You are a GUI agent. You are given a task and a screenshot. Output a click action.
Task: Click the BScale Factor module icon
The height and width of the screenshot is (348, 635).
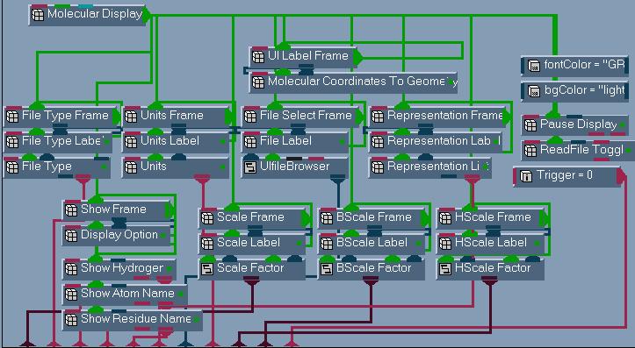(327, 268)
